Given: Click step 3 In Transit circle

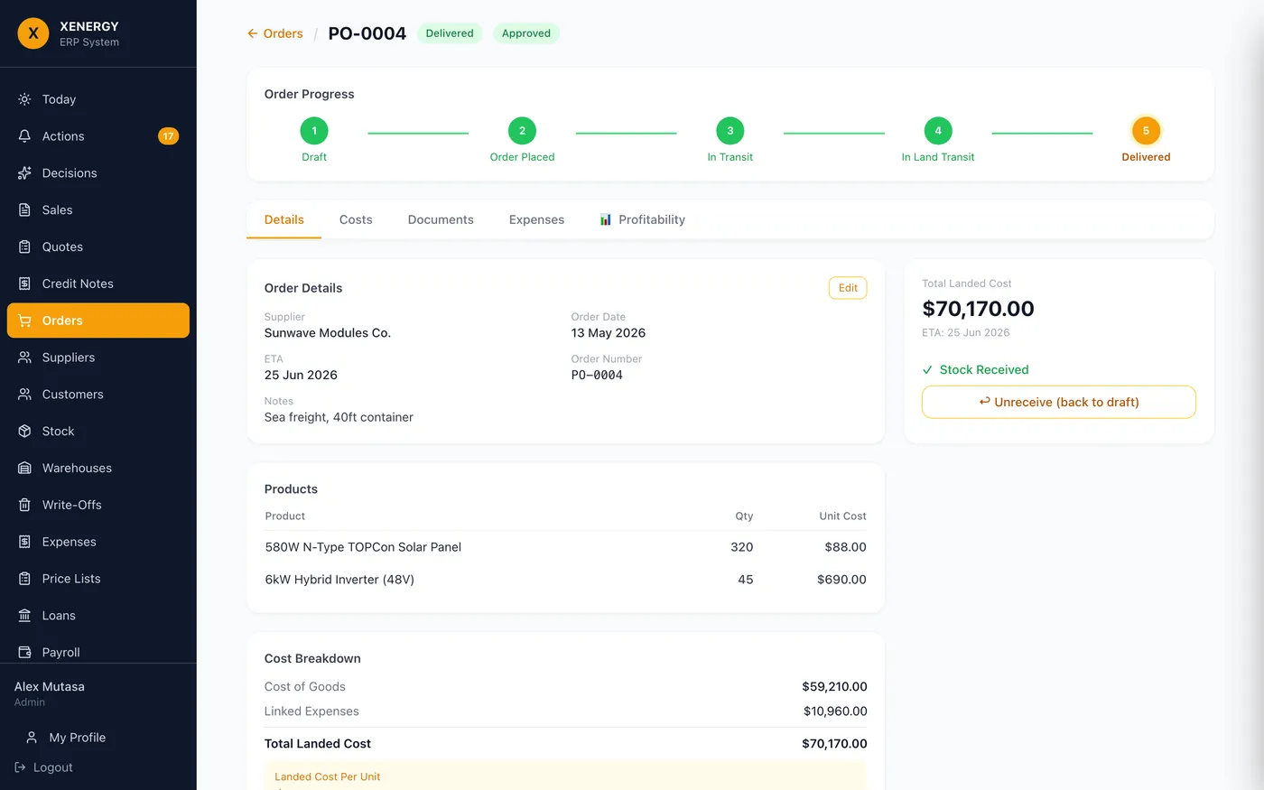Looking at the screenshot, I should 730,131.
